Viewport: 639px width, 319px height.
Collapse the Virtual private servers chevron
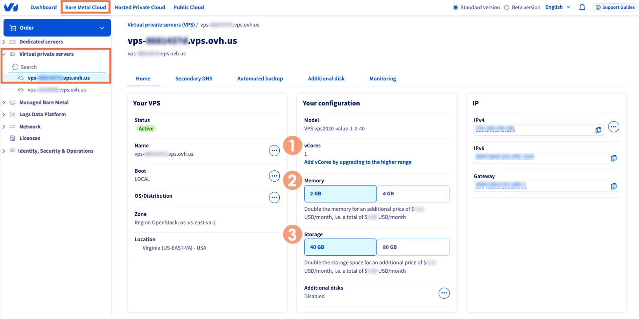point(4,54)
